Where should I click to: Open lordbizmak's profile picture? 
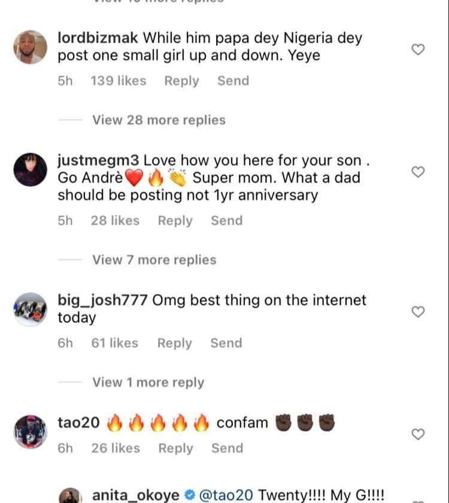coord(30,47)
